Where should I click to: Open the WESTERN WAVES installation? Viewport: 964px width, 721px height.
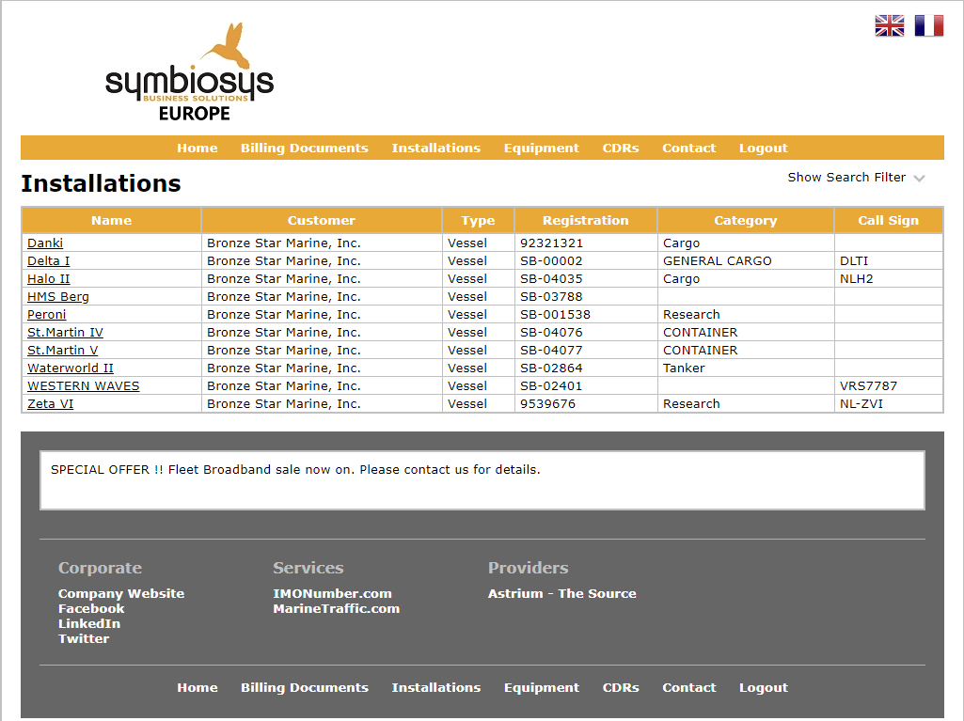(x=83, y=386)
